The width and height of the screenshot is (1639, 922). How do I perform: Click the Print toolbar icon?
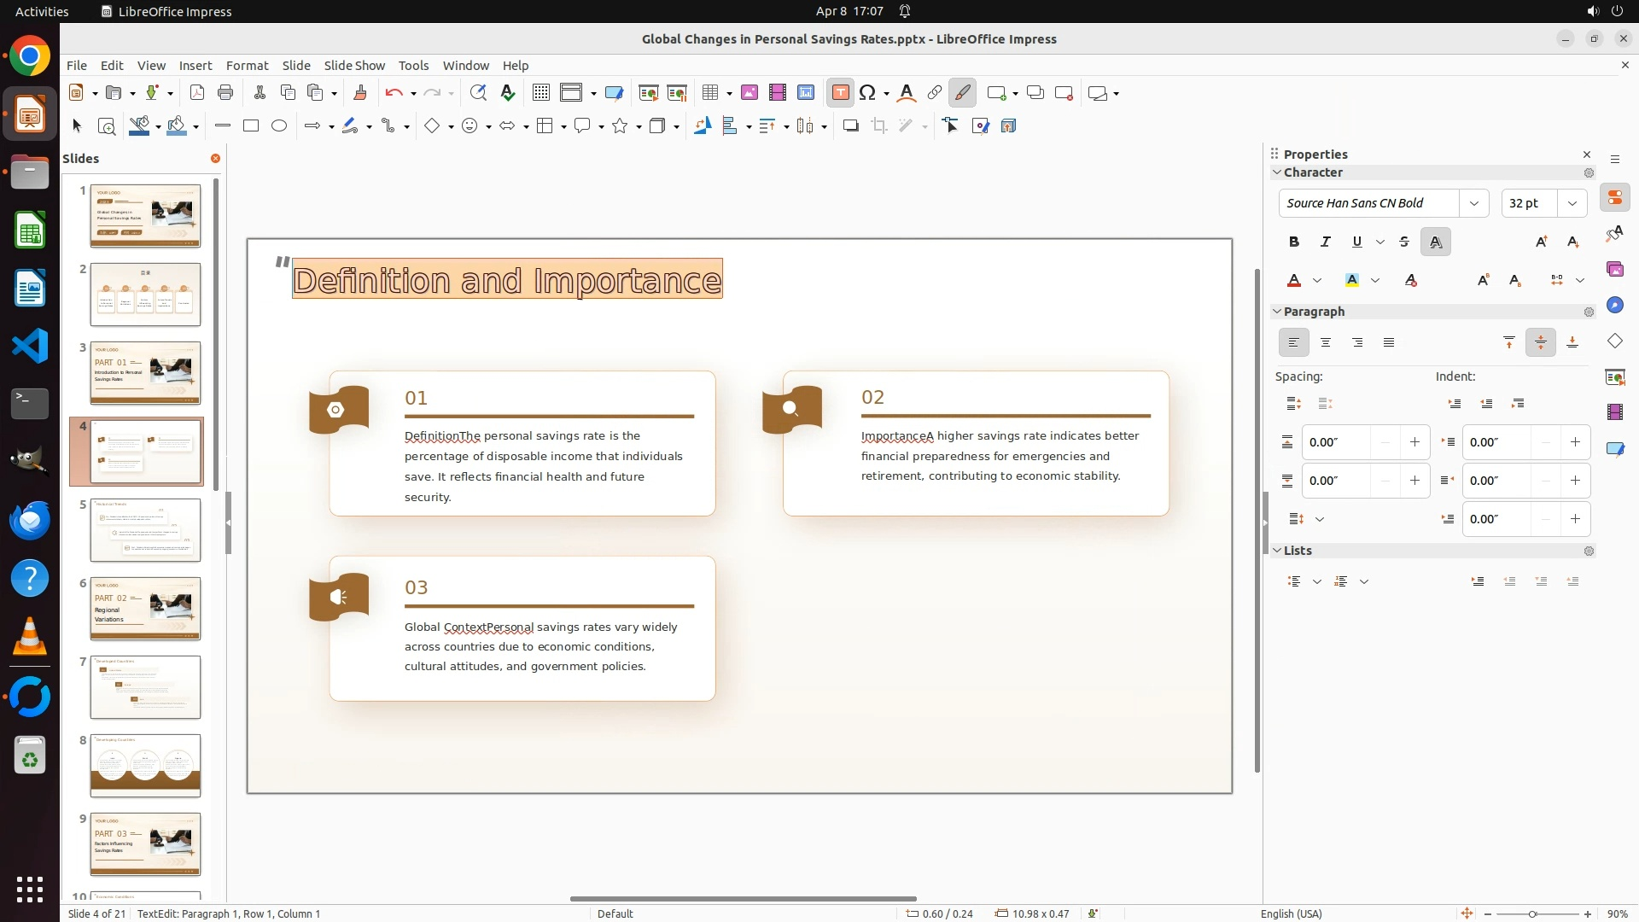[225, 93]
